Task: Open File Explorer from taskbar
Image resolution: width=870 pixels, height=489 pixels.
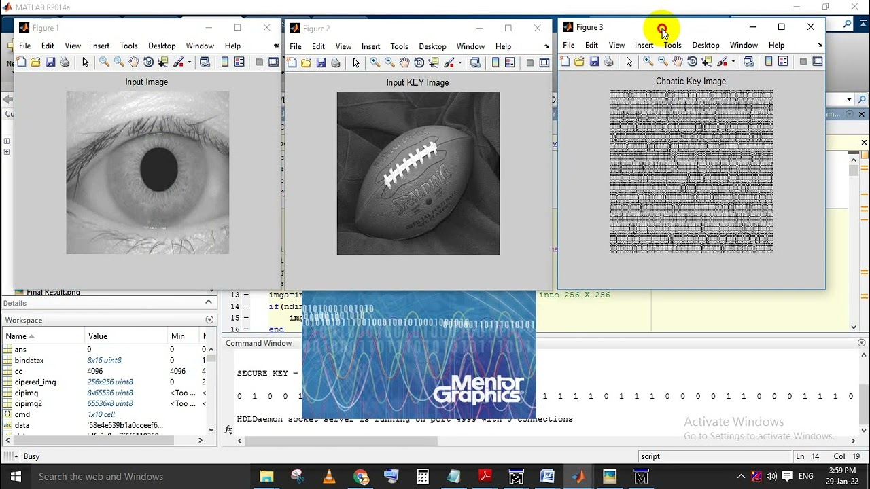Action: tap(266, 477)
